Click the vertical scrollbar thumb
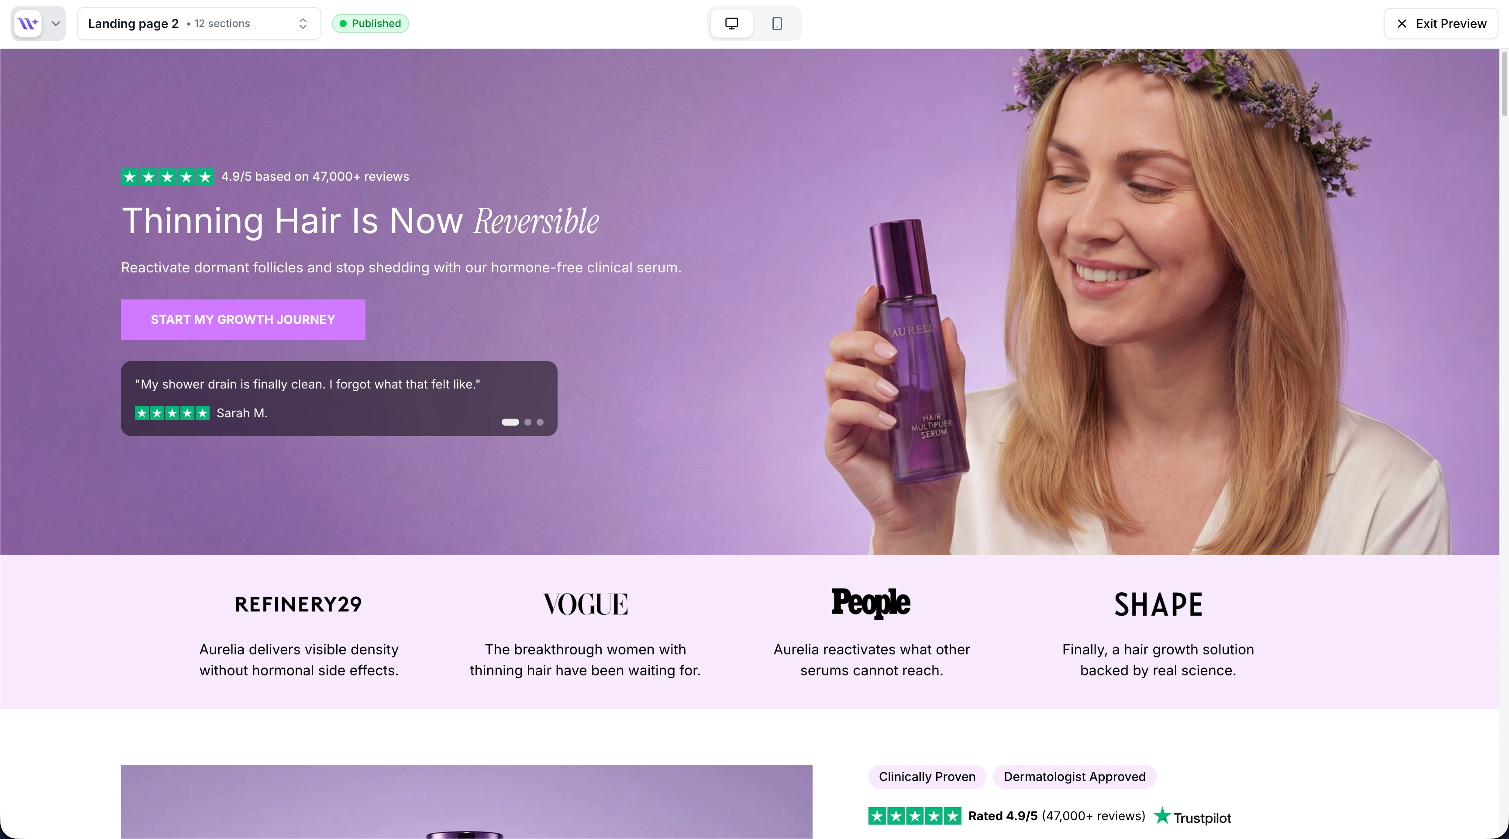The width and height of the screenshot is (1509, 839). [x=1504, y=83]
